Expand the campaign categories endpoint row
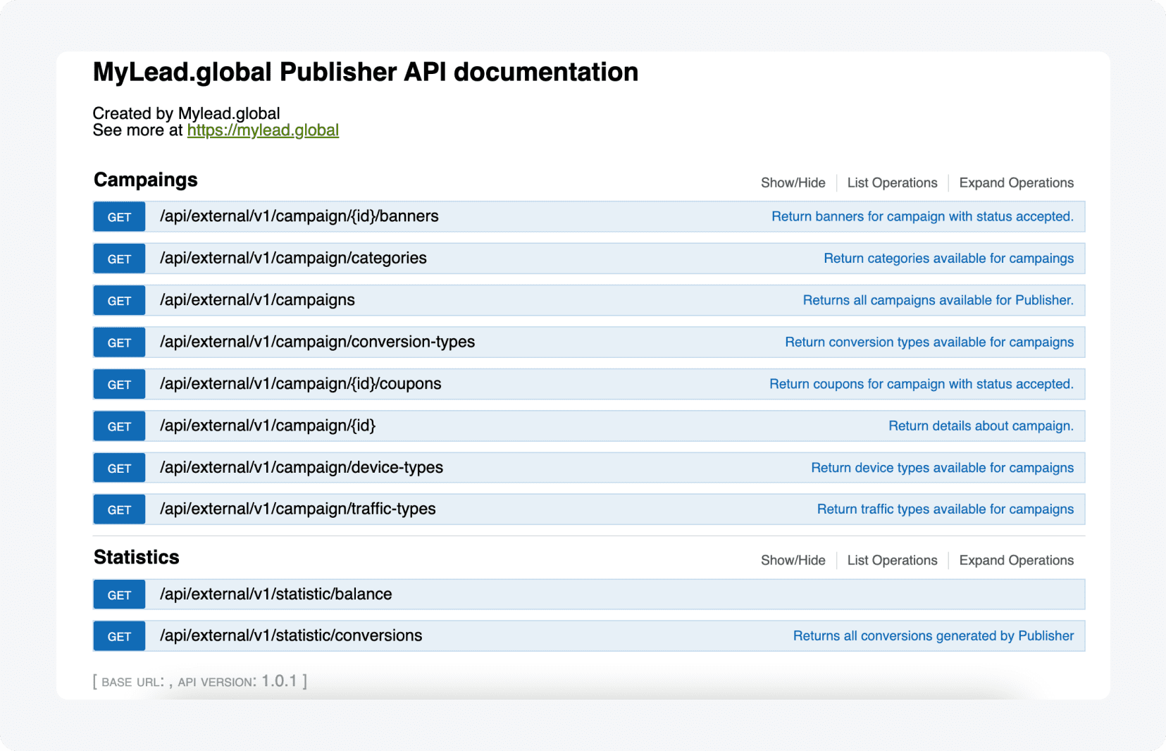The image size is (1166, 751). click(x=293, y=258)
